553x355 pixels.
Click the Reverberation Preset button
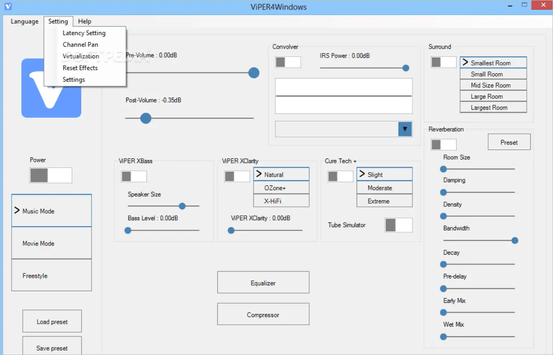pos(509,142)
